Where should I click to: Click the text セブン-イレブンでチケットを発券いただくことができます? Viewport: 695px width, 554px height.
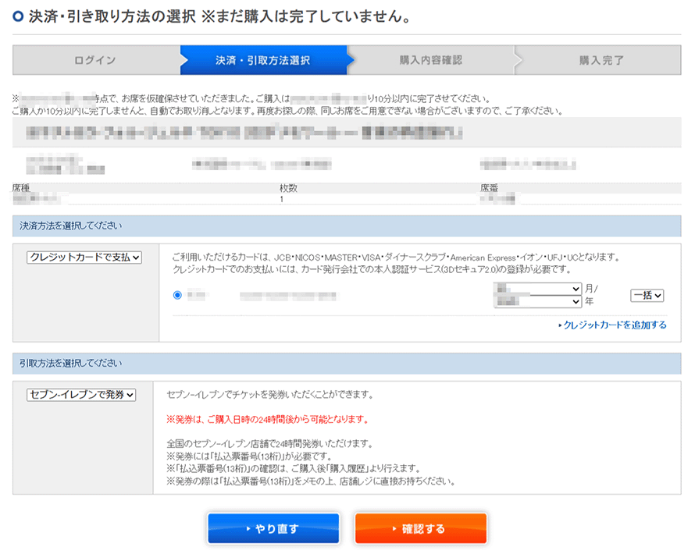(270, 395)
